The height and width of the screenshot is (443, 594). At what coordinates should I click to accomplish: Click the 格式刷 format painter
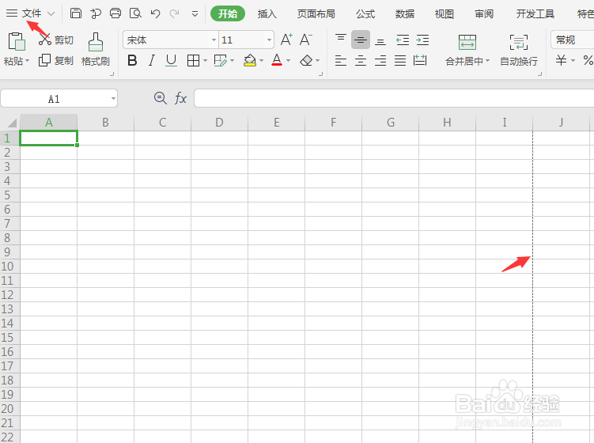(96, 50)
